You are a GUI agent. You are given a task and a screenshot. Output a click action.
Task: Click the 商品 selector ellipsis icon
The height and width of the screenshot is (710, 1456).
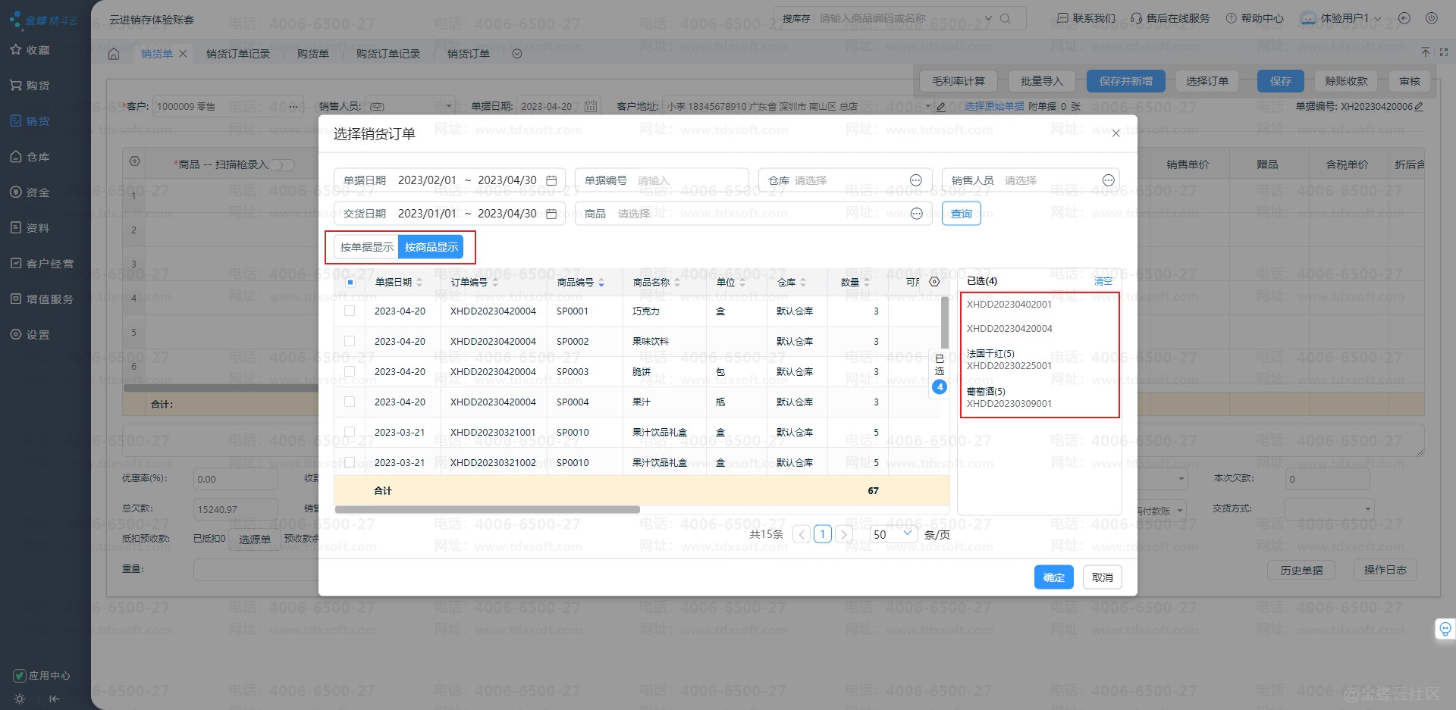click(x=916, y=214)
